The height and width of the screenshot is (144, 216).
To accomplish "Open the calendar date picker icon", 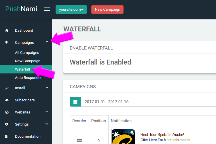I will pyautogui.click(x=75, y=102).
